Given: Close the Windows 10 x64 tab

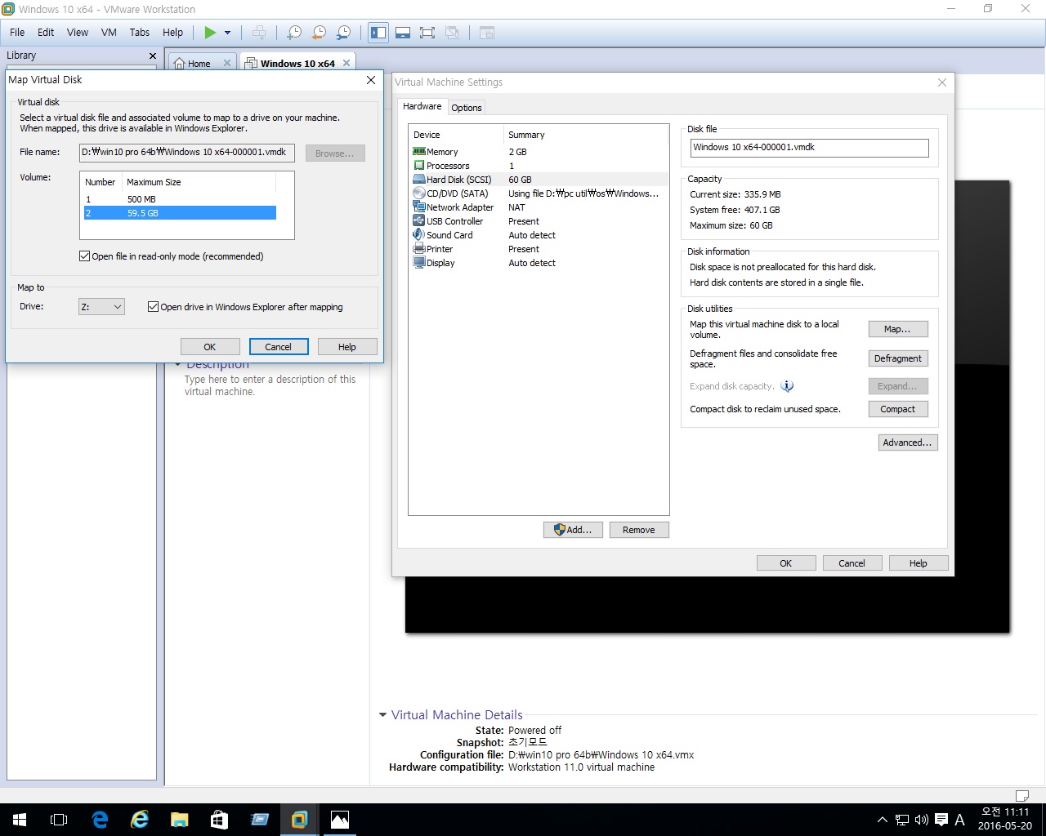Looking at the screenshot, I should coord(346,63).
